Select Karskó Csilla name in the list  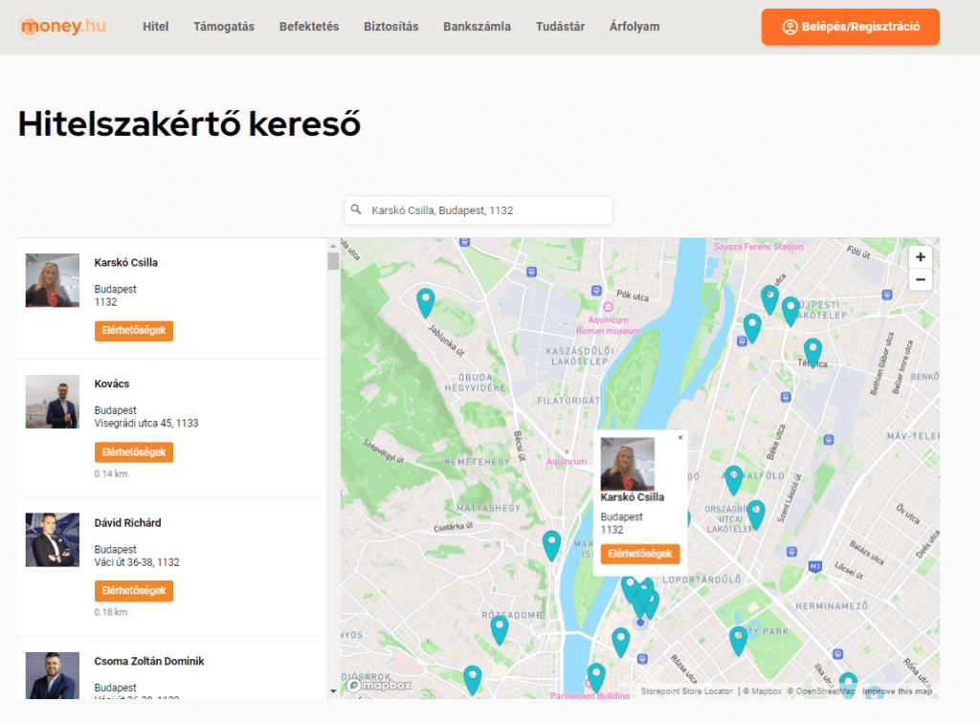(x=125, y=263)
